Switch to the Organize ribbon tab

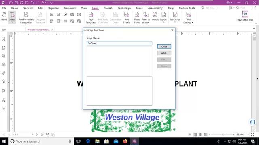click(53, 8)
